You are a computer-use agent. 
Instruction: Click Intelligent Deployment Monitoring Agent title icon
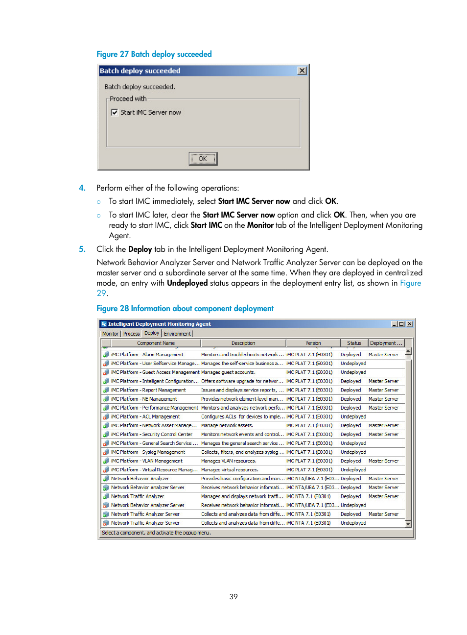pos(104,324)
